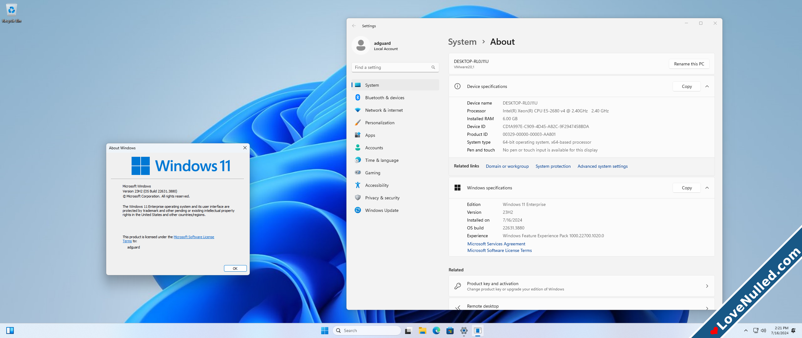Click the Settings gear taskbar icon
The width and height of the screenshot is (802, 338).
tap(464, 330)
